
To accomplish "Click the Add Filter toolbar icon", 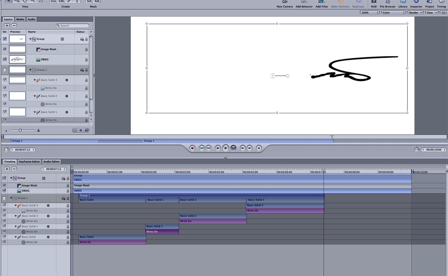I will point(322,2).
